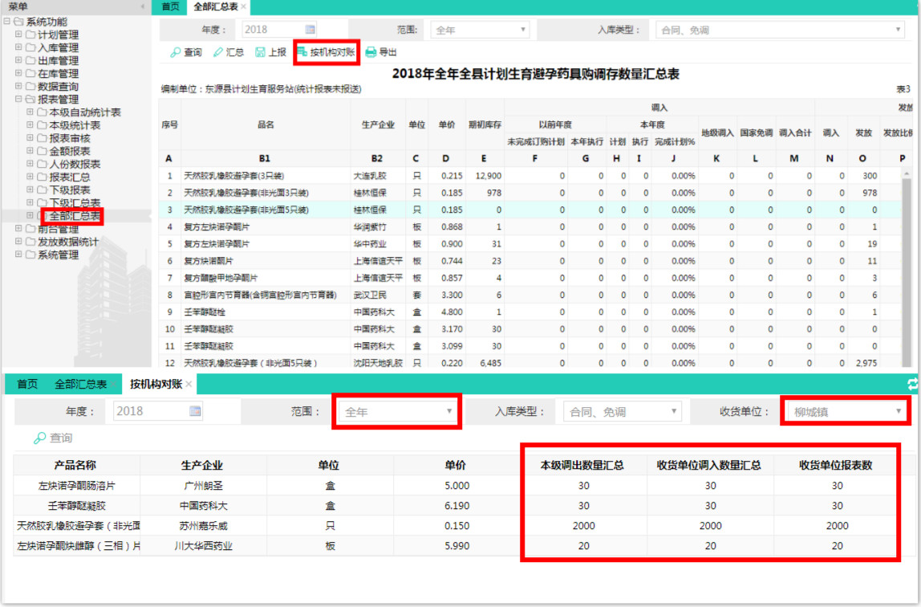Open the lower 范围 全年 dropdown

[397, 411]
